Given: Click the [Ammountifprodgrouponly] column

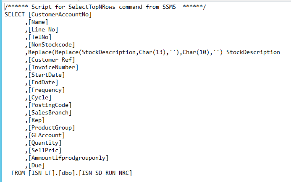Looking at the screenshot, I should click(x=68, y=158).
